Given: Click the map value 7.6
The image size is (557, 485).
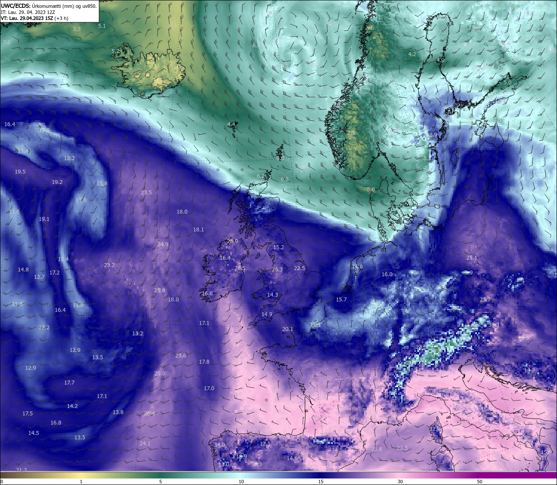Looking at the screenshot, I should click(7, 43).
